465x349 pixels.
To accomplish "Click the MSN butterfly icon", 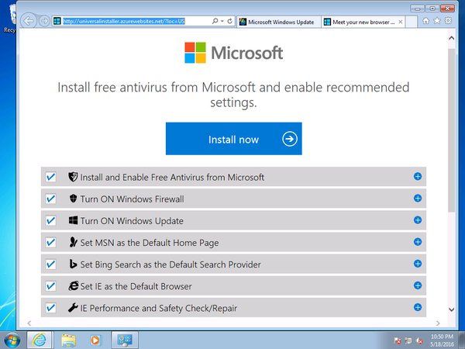I will click(x=73, y=242).
